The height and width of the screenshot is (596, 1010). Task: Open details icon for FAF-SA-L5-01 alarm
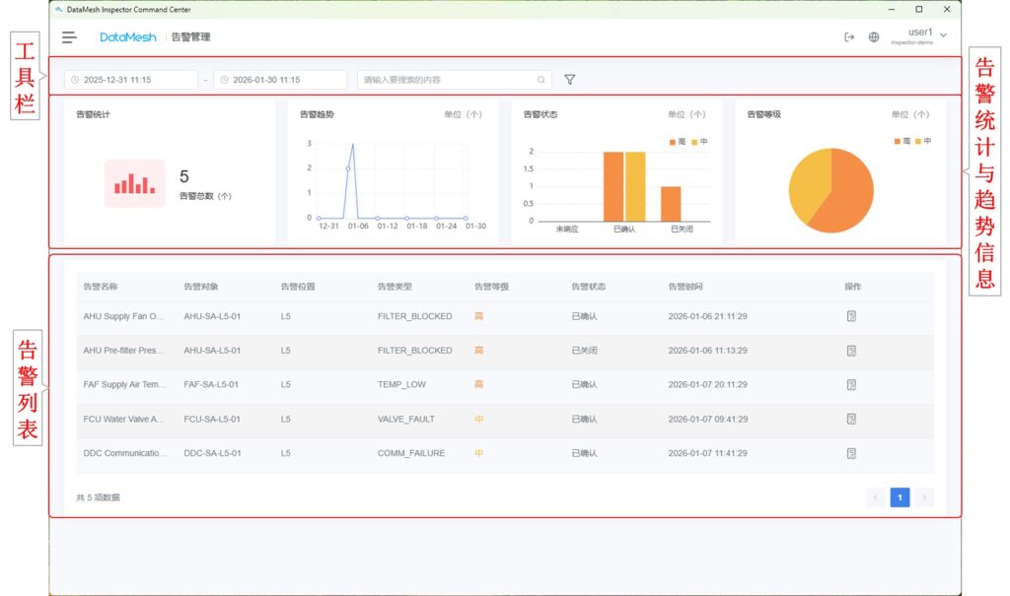(x=851, y=384)
